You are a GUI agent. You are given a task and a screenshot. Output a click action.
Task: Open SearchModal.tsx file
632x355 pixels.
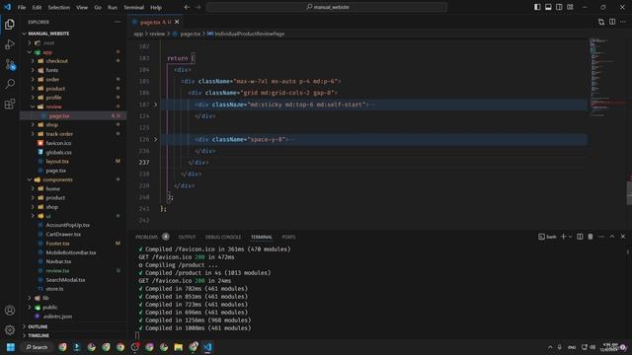tap(65, 280)
